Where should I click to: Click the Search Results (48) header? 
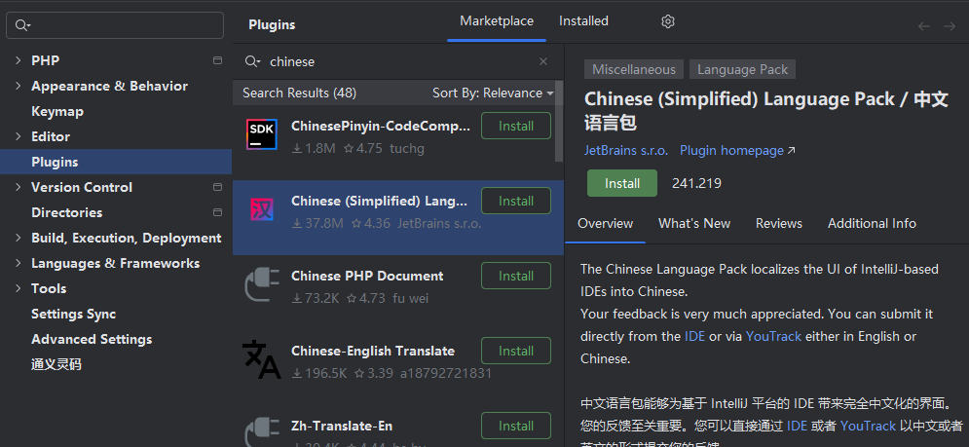299,93
